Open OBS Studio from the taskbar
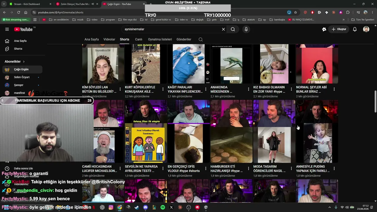Image resolution: width=377 pixels, height=212 pixels. (189, 207)
